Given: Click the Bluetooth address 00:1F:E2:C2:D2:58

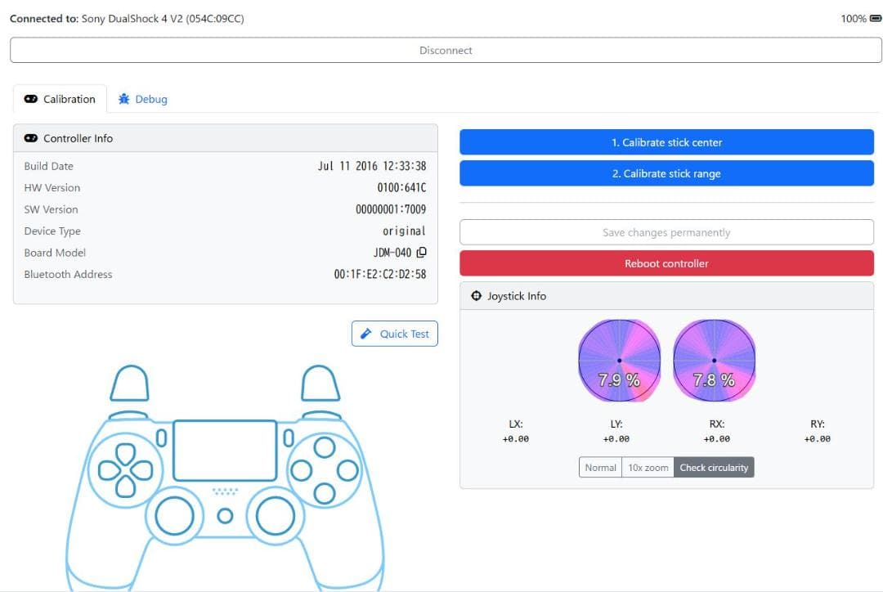Looking at the screenshot, I should tap(380, 274).
